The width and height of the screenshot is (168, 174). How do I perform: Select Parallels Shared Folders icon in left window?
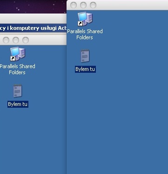(x=18, y=54)
